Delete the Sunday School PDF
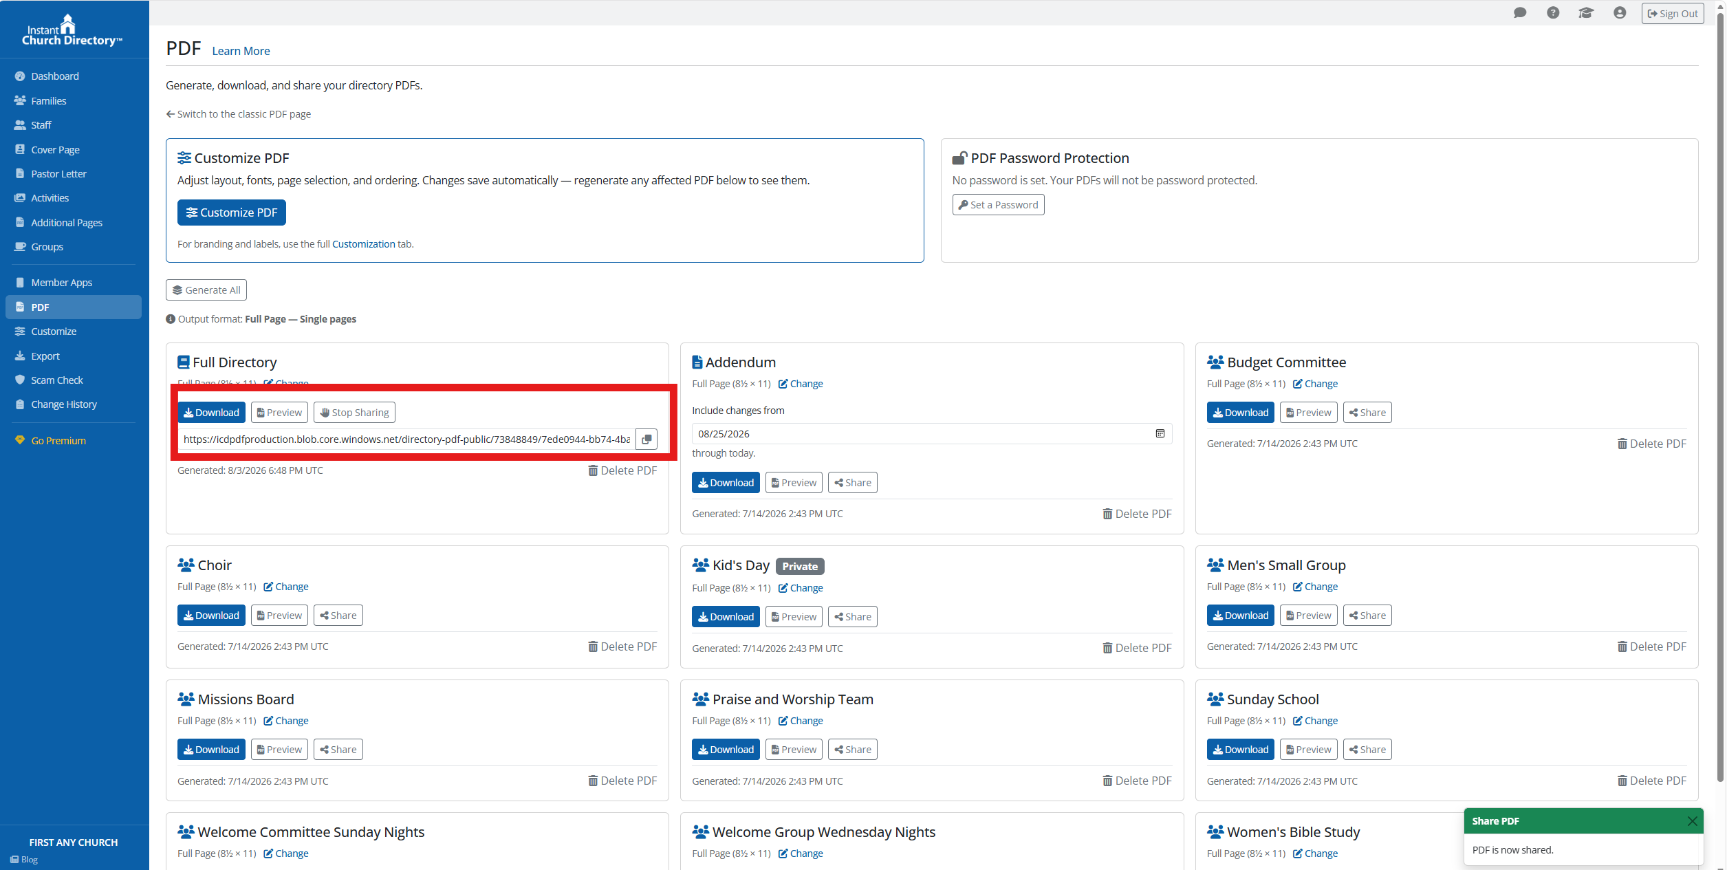This screenshot has height=870, width=1727. pos(1652,781)
